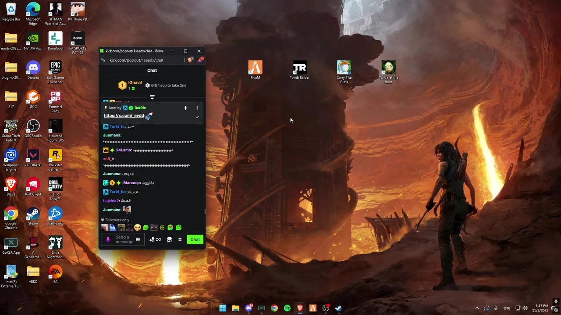Click the ENG language indicator
This screenshot has height=315, width=561.
[x=507, y=308]
